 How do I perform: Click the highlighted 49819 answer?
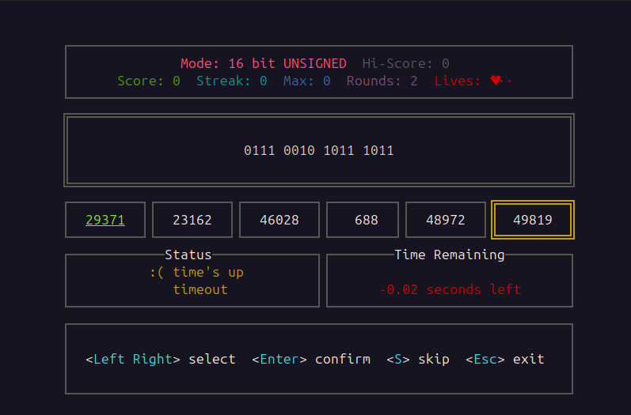pyautogui.click(x=533, y=220)
